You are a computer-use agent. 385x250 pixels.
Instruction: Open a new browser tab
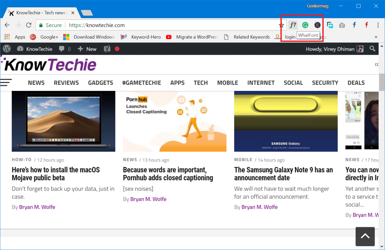tap(87, 13)
